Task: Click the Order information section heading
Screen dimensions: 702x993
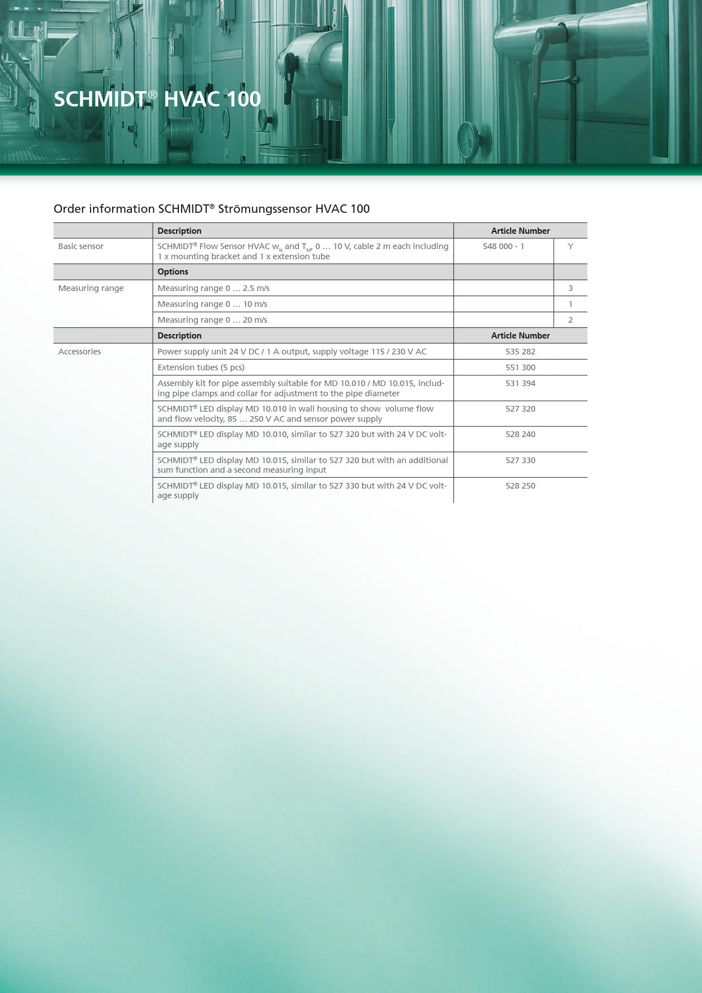Action: click(211, 209)
